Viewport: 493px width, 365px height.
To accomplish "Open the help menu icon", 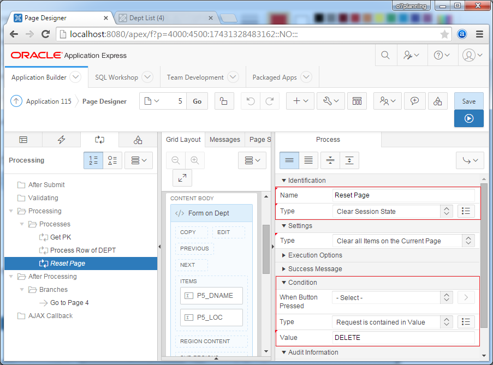I will coord(442,55).
